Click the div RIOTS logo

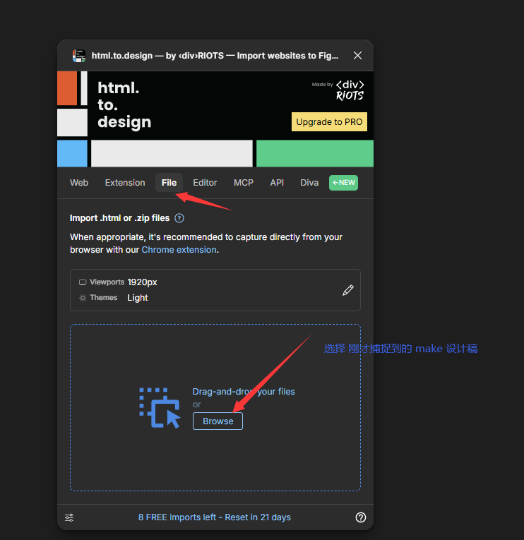click(x=350, y=90)
